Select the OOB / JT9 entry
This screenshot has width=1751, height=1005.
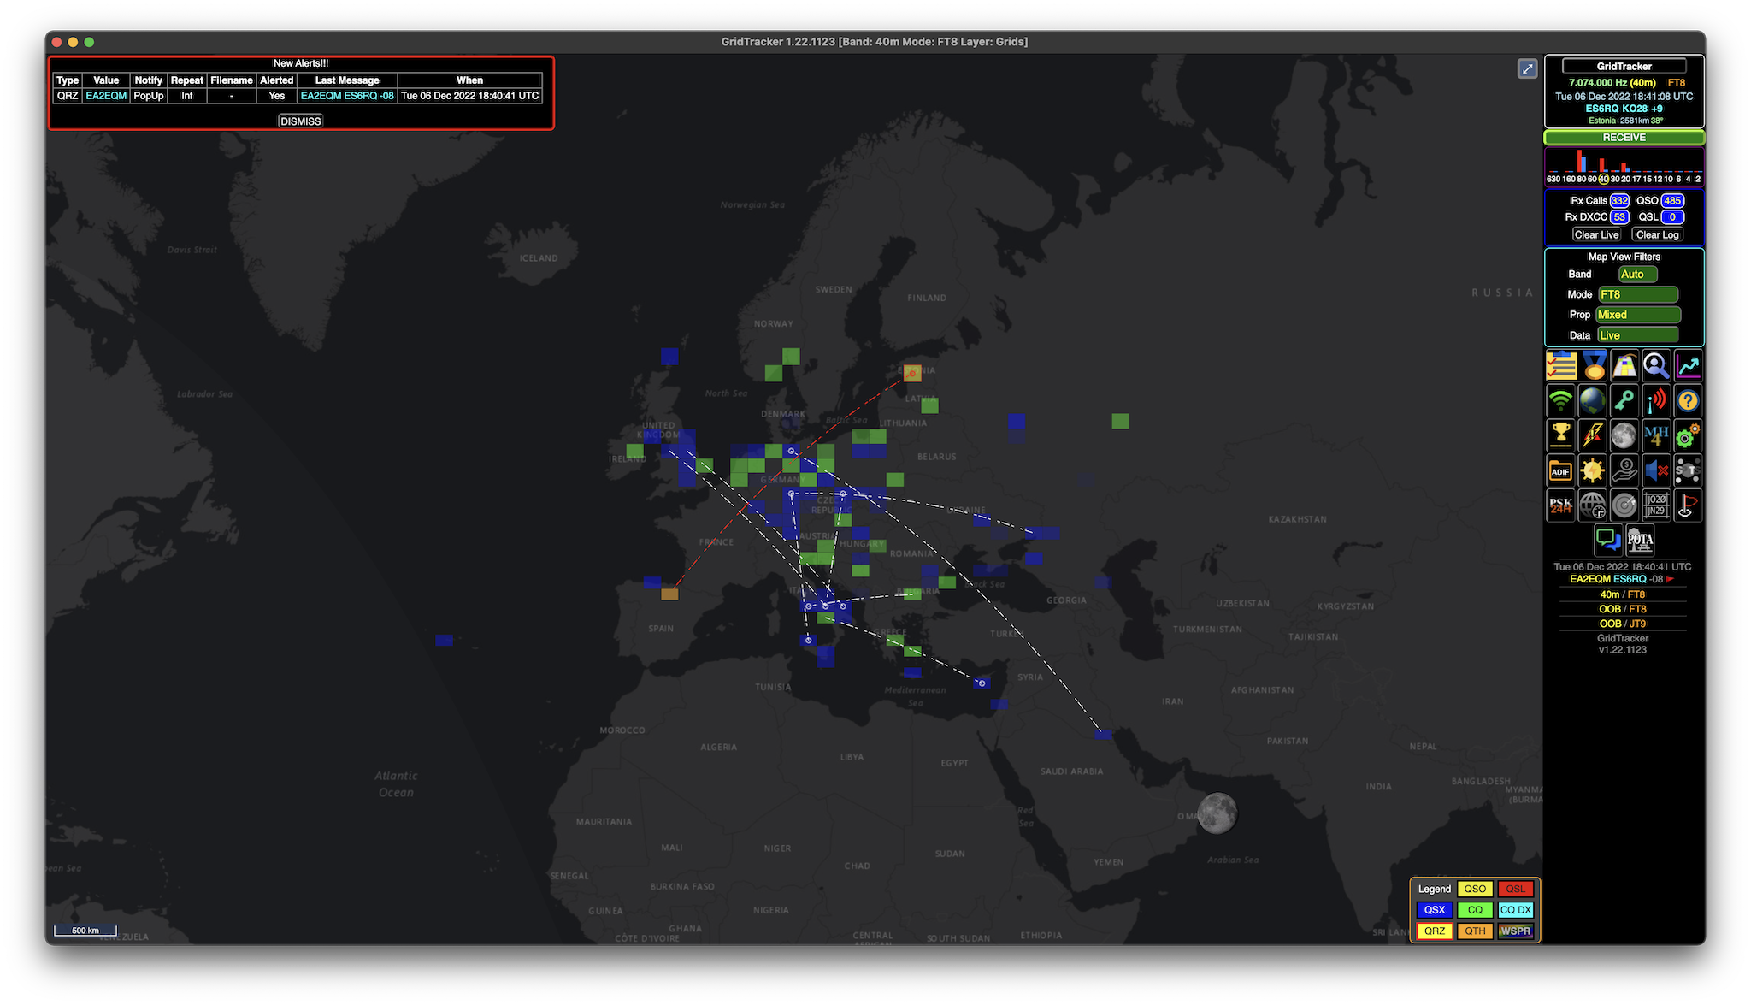pos(1621,624)
